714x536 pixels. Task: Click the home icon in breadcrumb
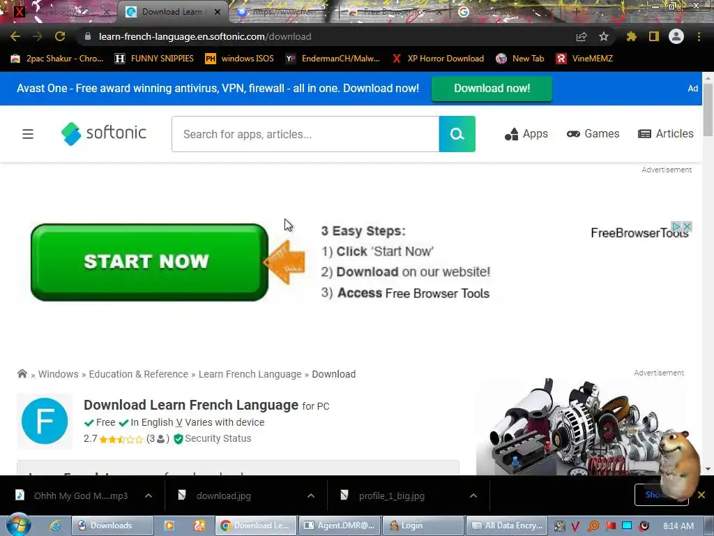(x=22, y=374)
